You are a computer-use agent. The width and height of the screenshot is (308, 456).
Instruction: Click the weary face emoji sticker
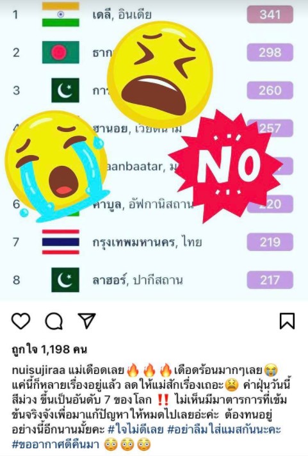160,72
